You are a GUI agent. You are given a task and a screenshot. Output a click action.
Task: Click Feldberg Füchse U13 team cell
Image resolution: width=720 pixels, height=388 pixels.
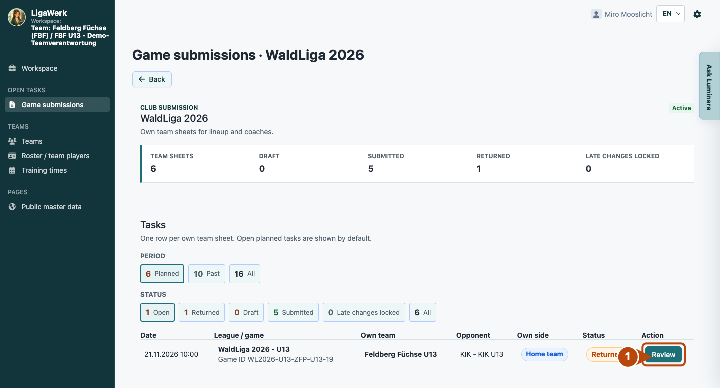click(x=401, y=354)
